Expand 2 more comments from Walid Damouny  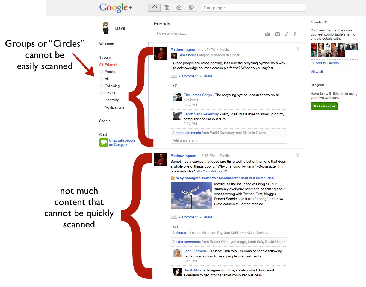click(187, 133)
